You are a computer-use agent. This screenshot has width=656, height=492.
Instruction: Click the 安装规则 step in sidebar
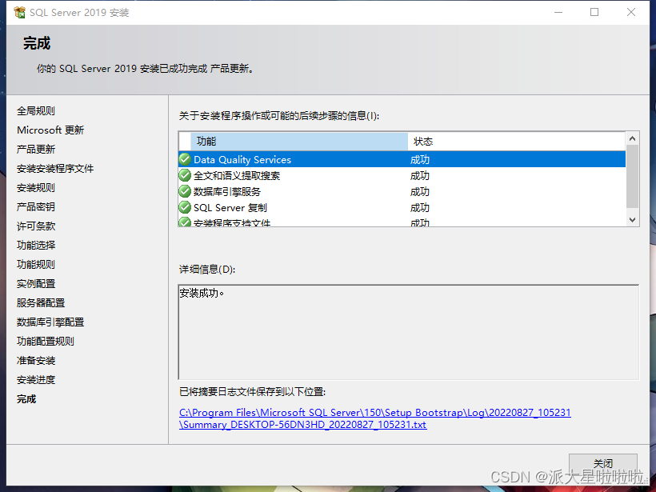(36, 188)
